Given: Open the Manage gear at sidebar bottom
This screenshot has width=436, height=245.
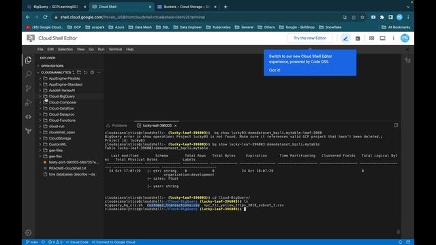Looking at the screenshot, I should [29, 233].
